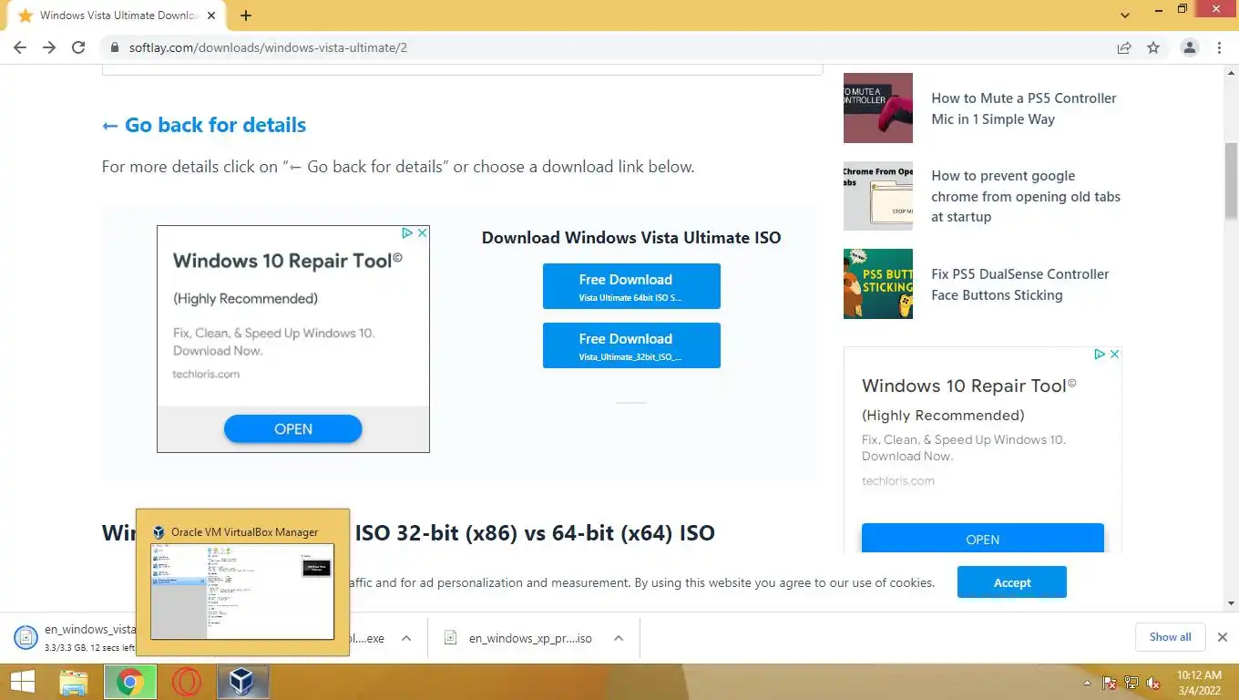The image size is (1239, 700).
Task: Close the downloads bar
Action: 1223,637
